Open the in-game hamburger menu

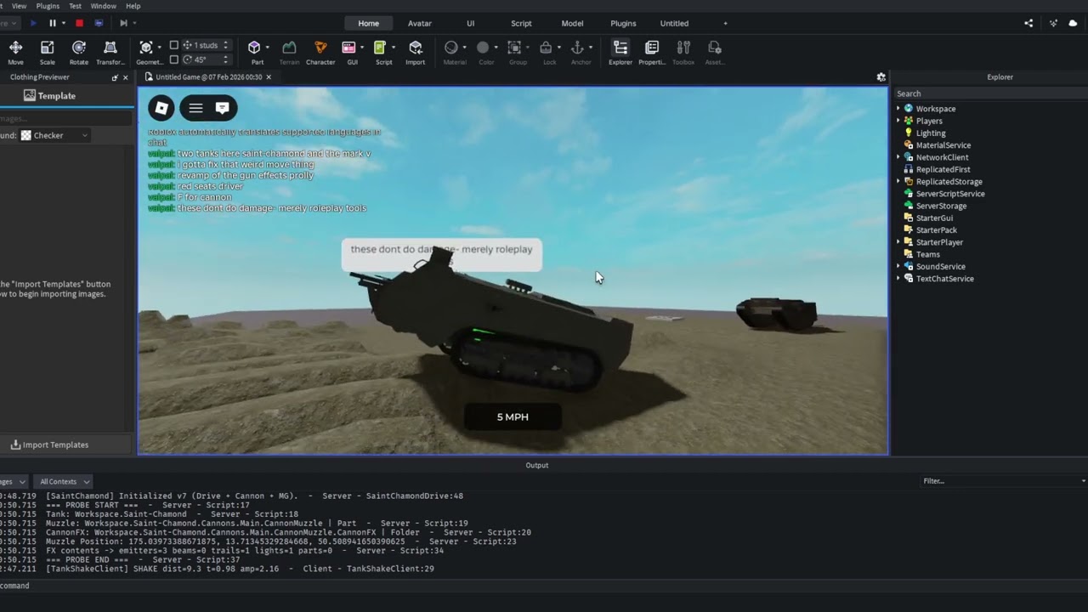195,108
